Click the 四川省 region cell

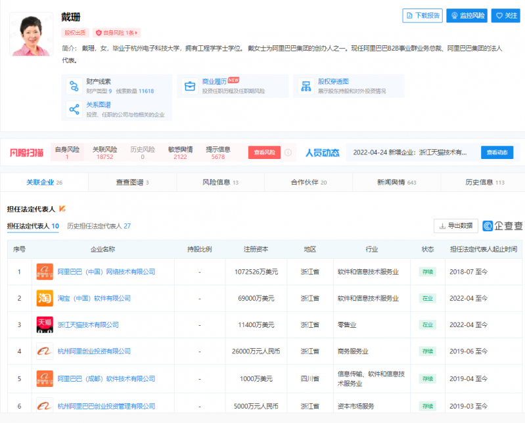pyautogui.click(x=309, y=378)
